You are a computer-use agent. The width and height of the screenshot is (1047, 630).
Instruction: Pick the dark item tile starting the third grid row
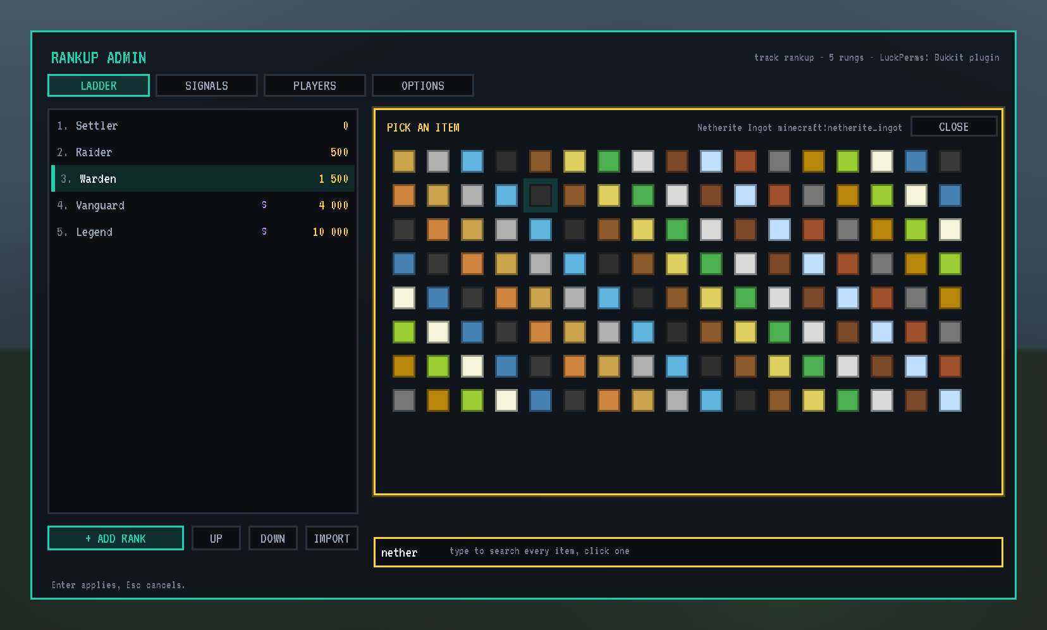pos(404,230)
